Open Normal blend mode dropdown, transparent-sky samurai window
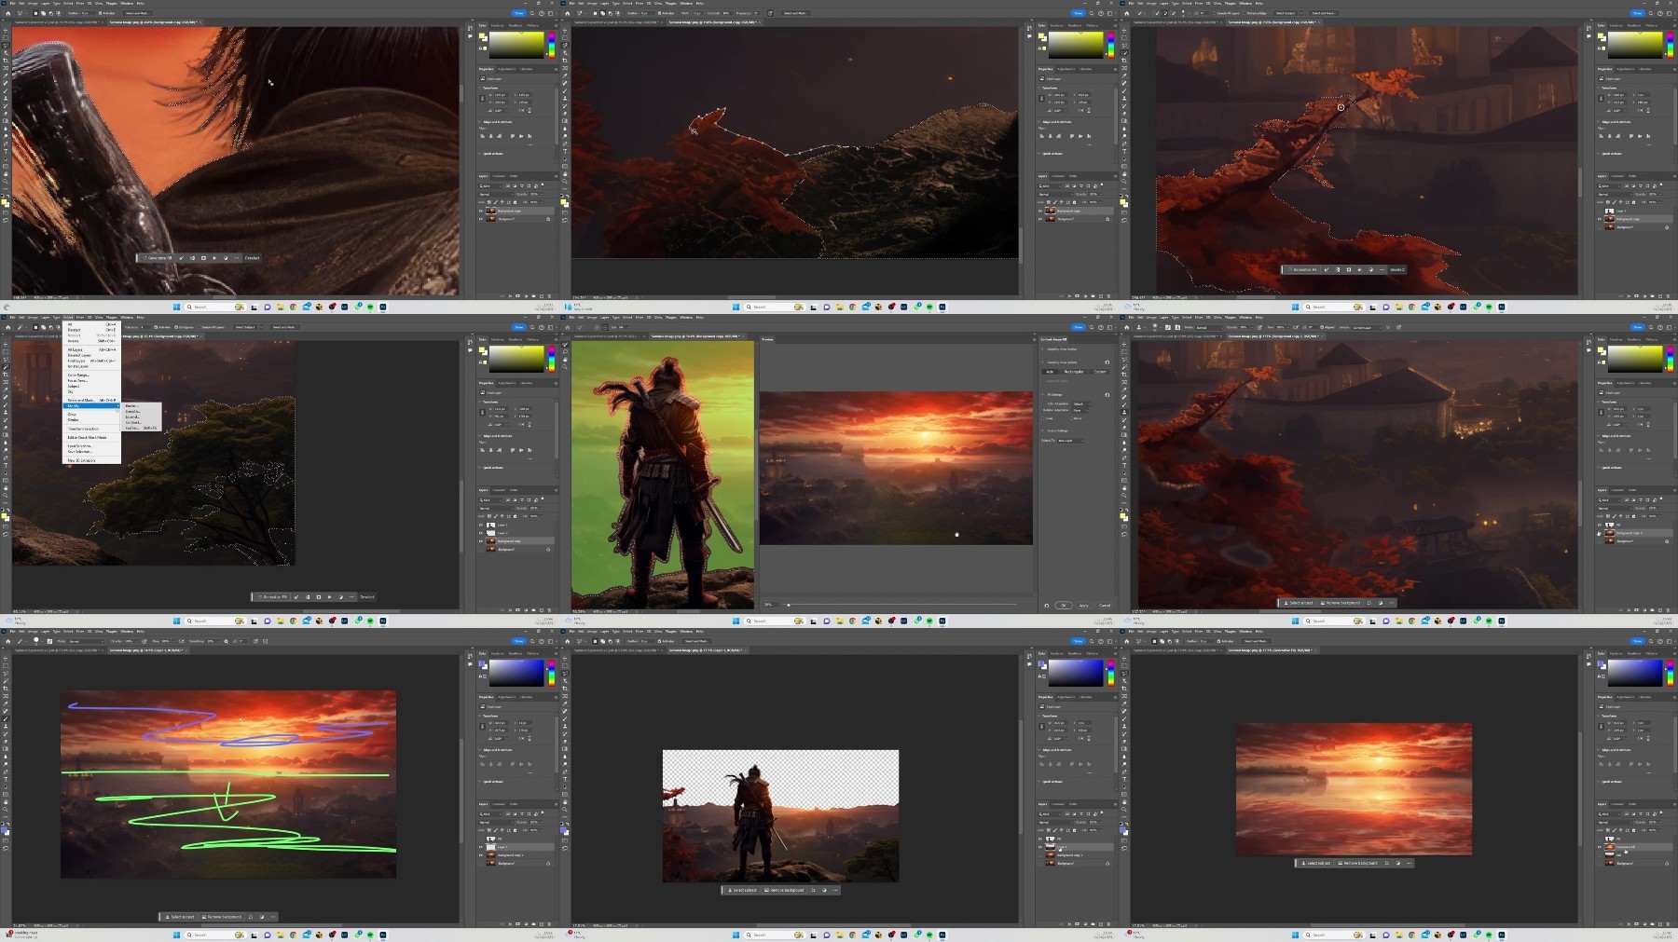This screenshot has width=1678, height=942. tap(1055, 822)
